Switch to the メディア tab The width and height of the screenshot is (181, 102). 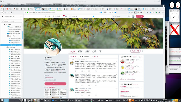point(95,57)
